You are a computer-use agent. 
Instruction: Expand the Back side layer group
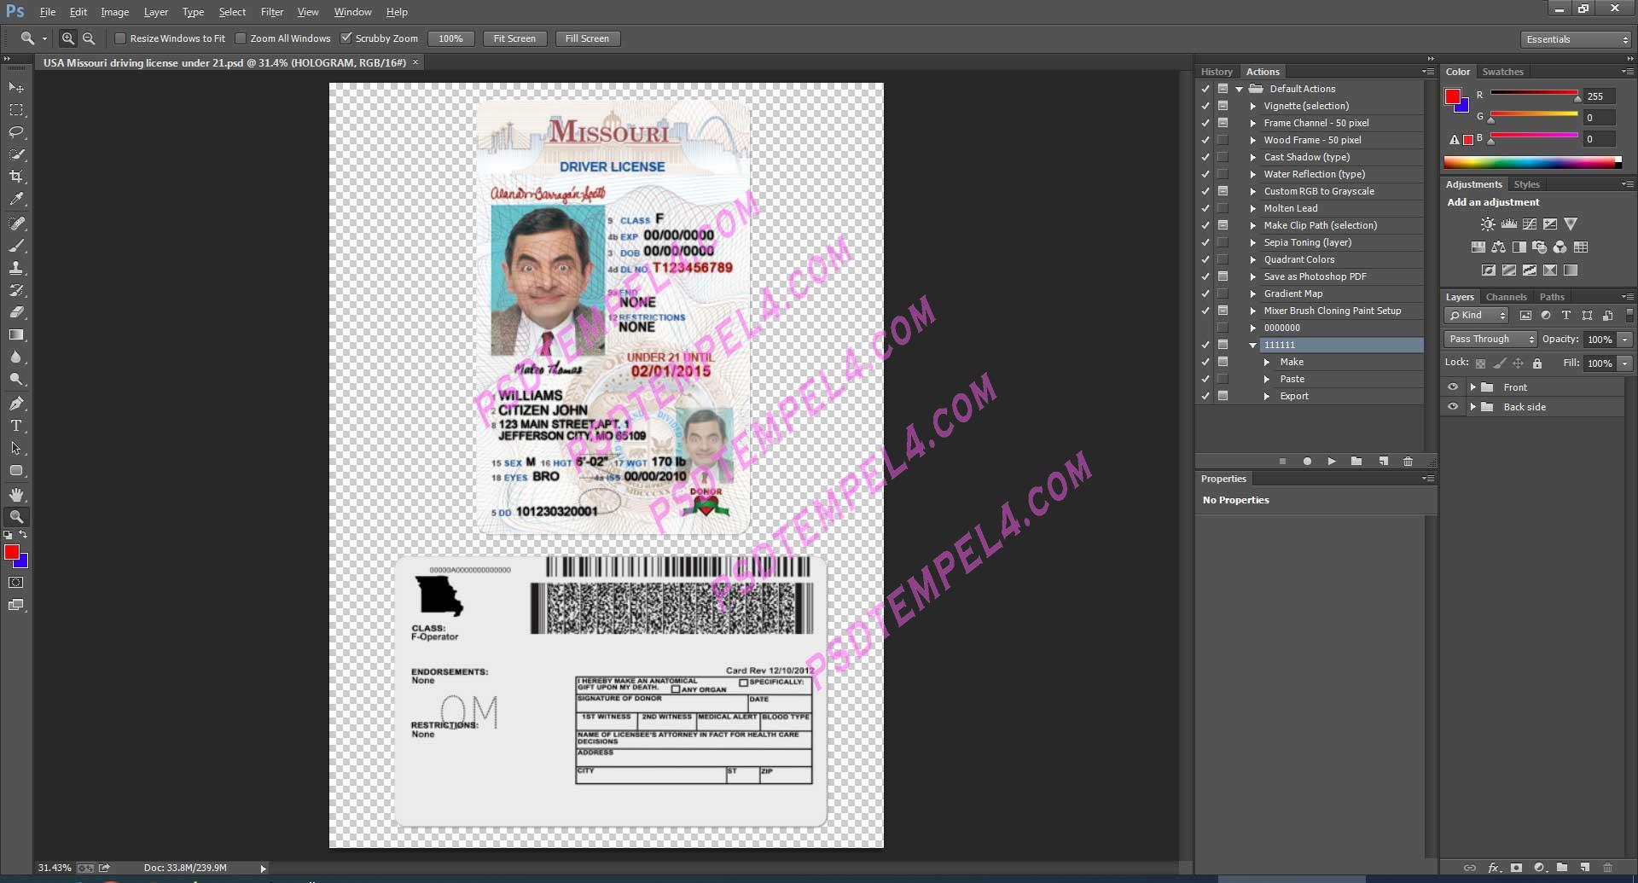coord(1473,407)
